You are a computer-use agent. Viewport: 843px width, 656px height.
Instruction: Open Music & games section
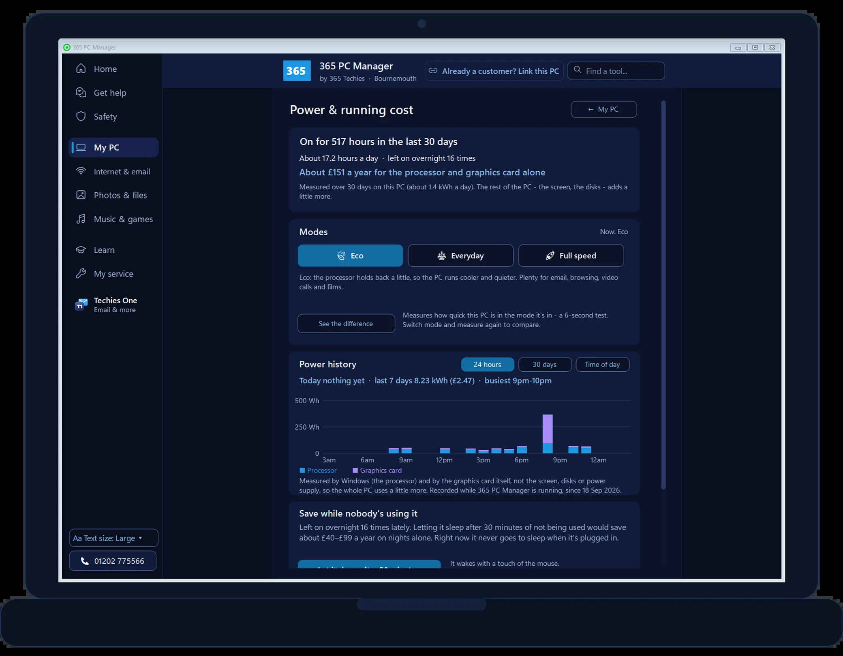click(113, 219)
